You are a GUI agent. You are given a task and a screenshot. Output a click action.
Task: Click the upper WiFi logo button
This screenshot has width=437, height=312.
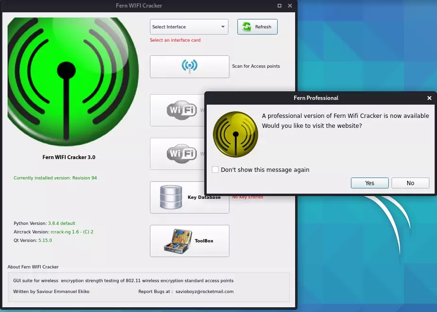pos(178,110)
